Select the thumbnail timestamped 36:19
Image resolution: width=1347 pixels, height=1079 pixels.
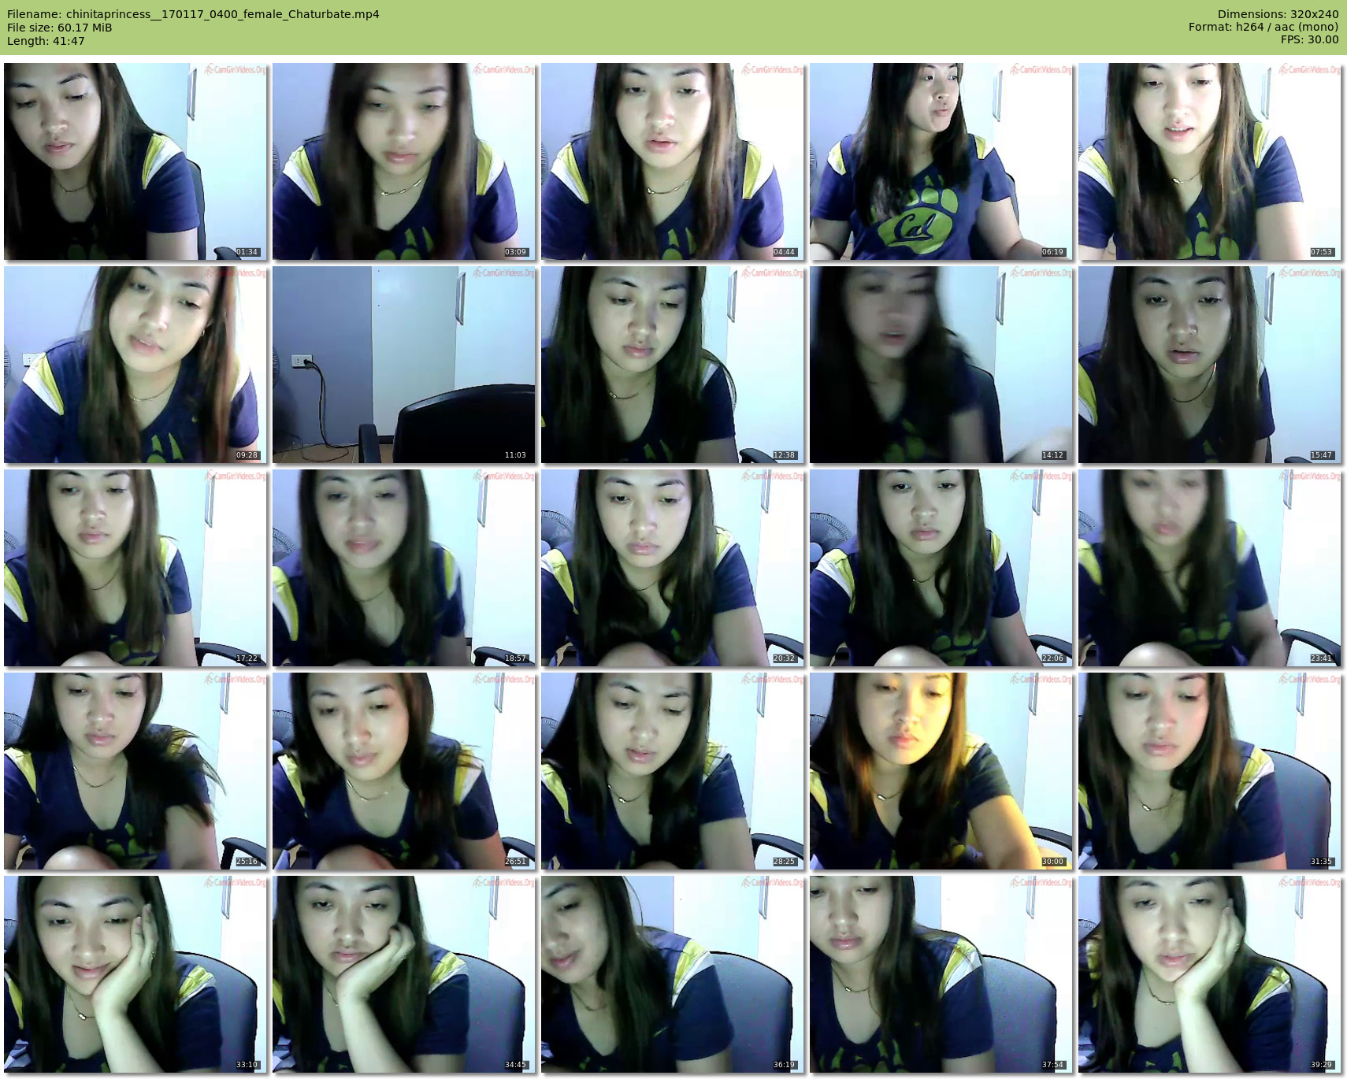(673, 974)
